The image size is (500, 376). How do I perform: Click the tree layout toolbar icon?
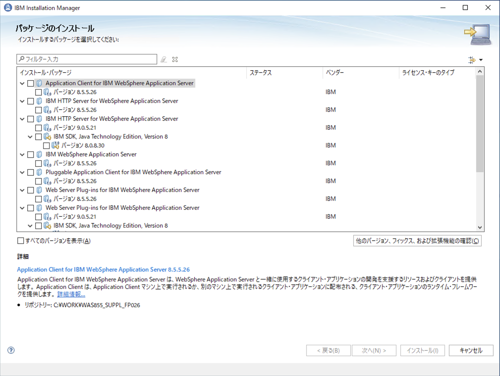(x=472, y=60)
